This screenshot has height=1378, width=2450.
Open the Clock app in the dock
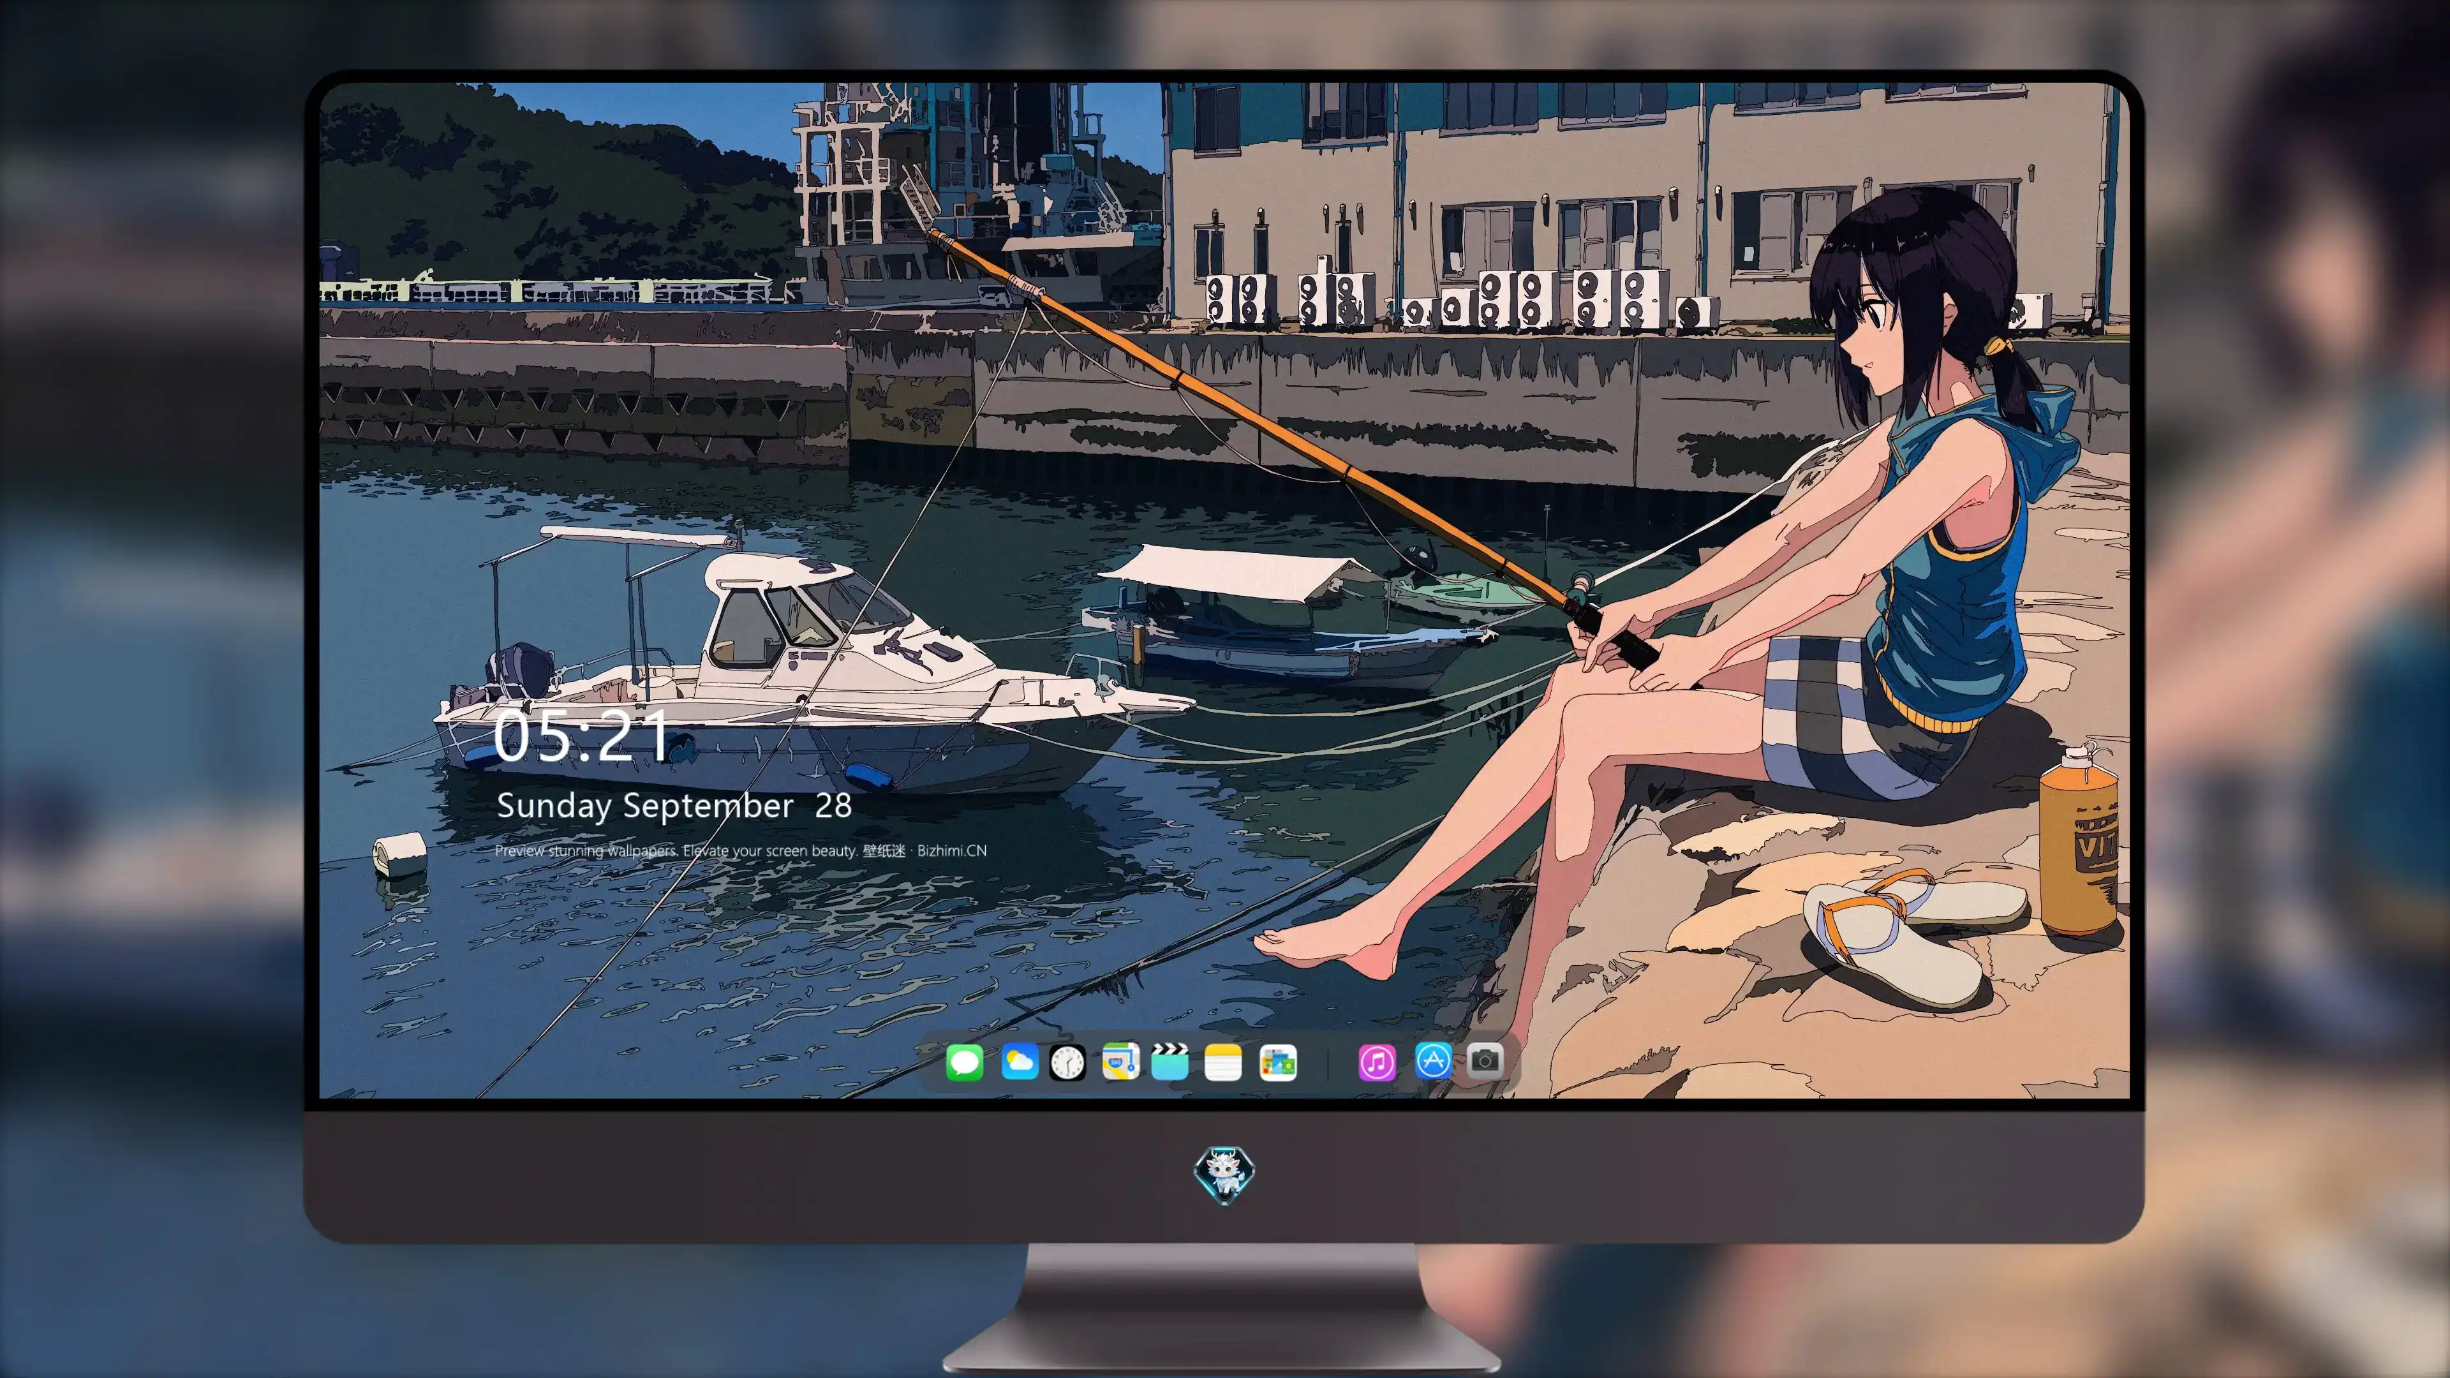(x=1067, y=1062)
